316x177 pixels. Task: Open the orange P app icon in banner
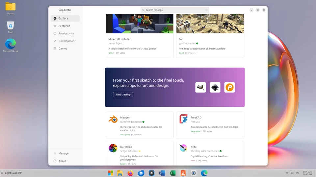pos(229,87)
